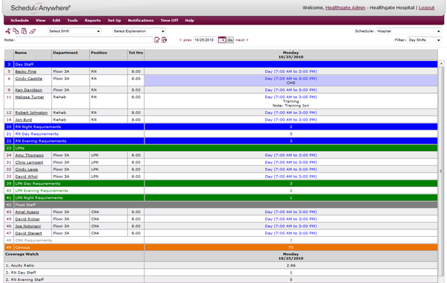
Task: Click the vertical scrollbar on the schedule grid
Action: (x=441, y=172)
